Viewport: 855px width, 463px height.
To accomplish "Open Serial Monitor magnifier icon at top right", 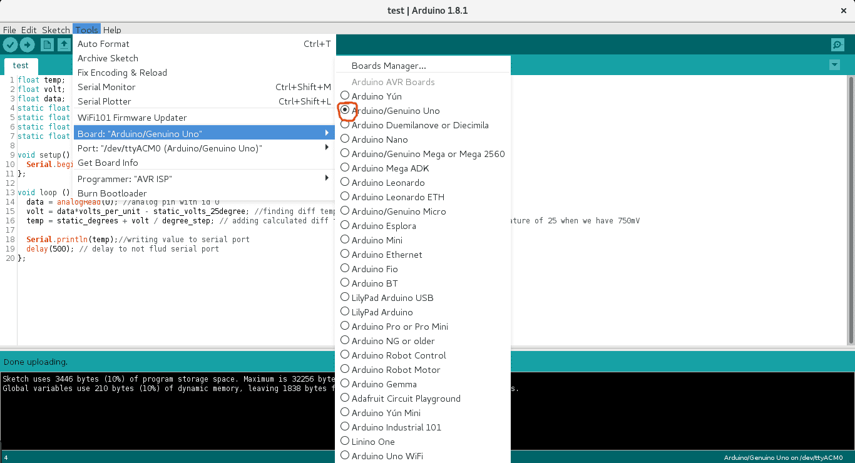I will (x=837, y=44).
